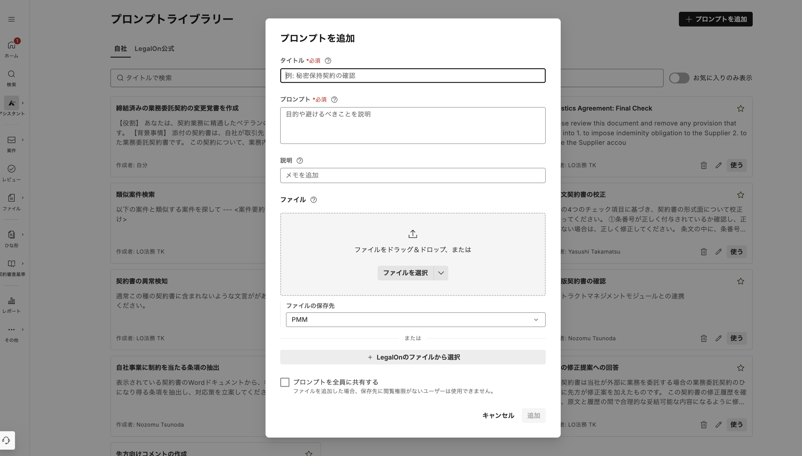Show help for 説明 field
The height and width of the screenshot is (456, 802).
pos(300,161)
